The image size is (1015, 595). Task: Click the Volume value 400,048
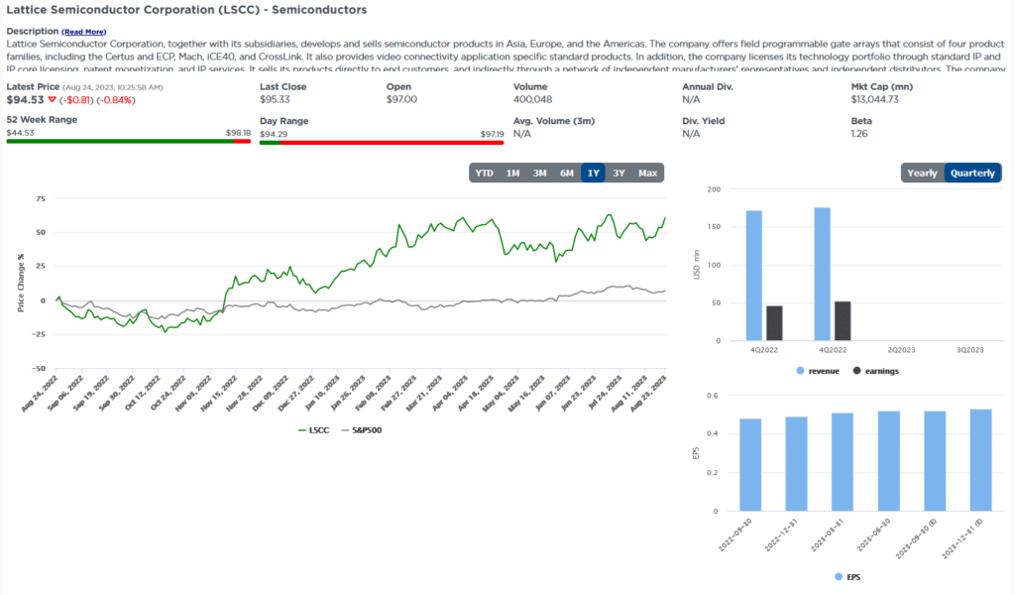point(532,99)
